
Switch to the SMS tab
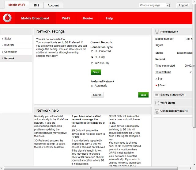(x=36, y=6)
